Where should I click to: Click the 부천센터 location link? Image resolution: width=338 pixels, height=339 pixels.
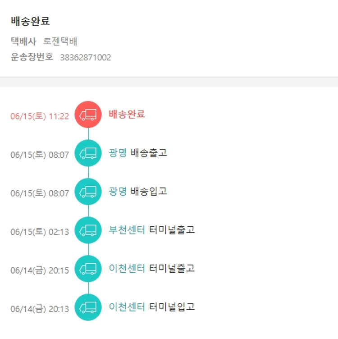(127, 230)
